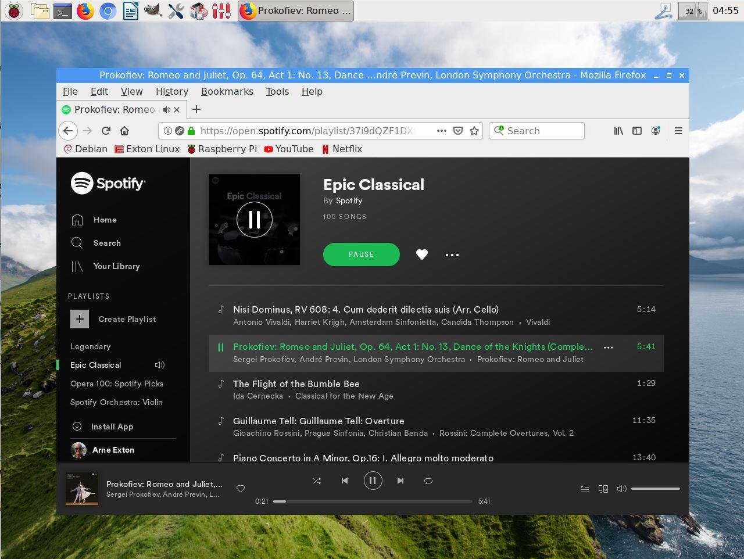Skip to the previous track
This screenshot has height=559, width=744.
(345, 481)
